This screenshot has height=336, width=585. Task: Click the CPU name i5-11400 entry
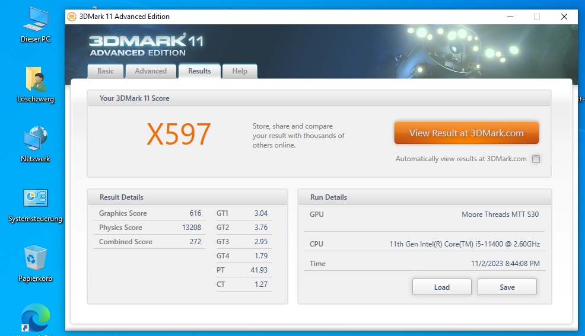(465, 244)
